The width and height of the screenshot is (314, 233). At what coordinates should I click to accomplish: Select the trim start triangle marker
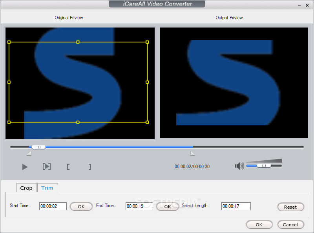pos(29,153)
